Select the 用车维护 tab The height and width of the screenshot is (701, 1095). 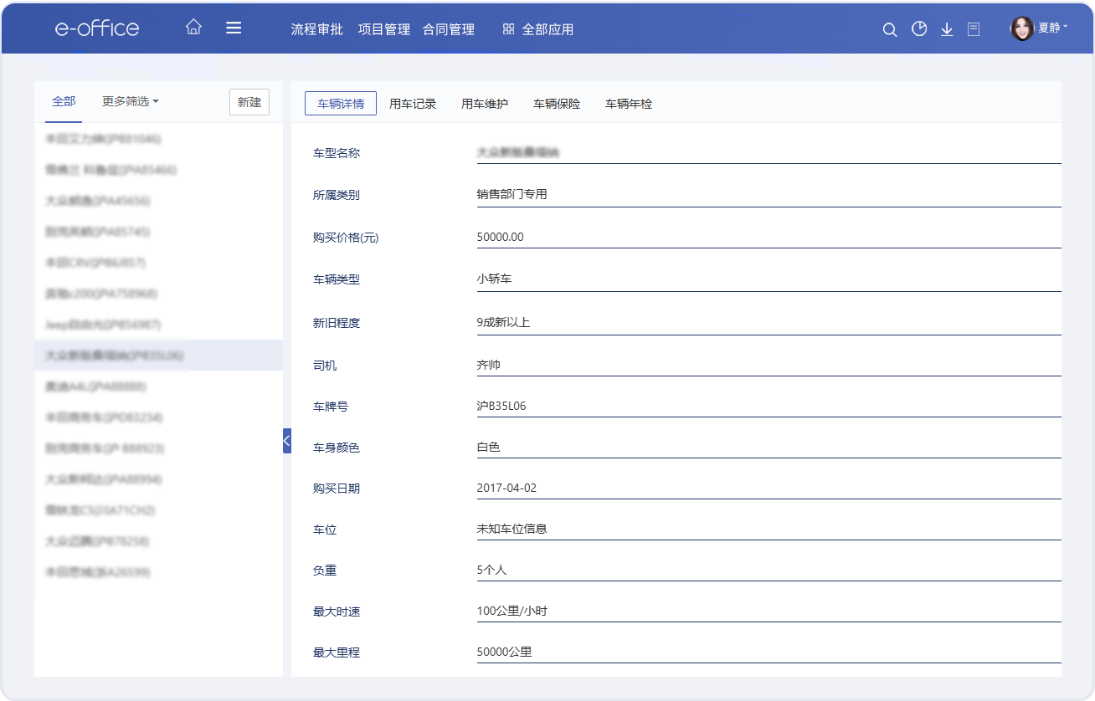click(485, 104)
